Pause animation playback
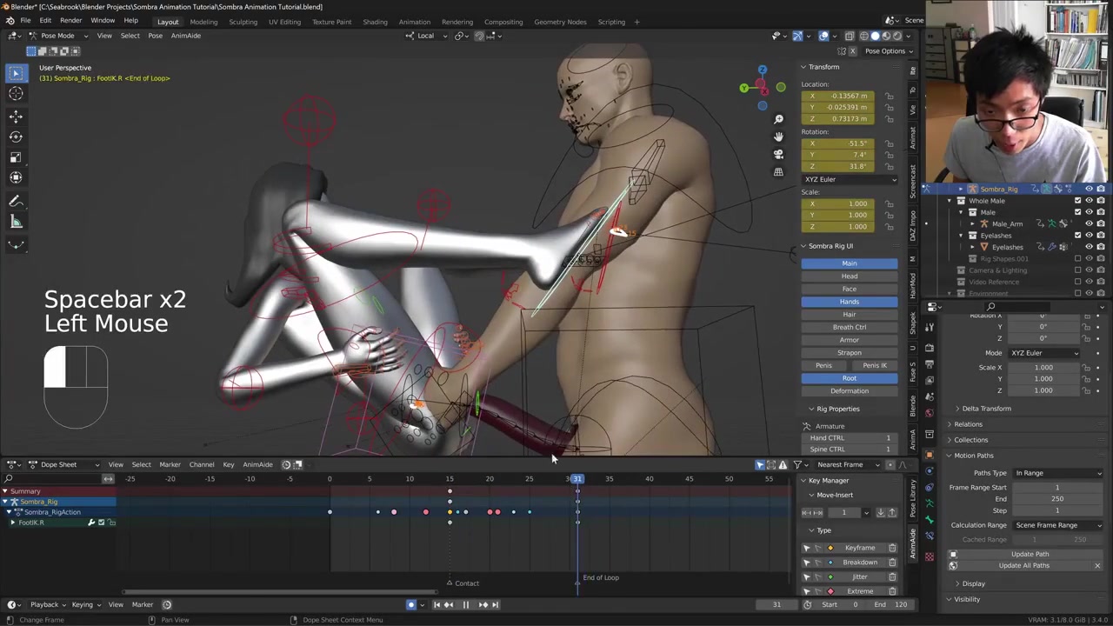The width and height of the screenshot is (1113, 626). [x=465, y=605]
